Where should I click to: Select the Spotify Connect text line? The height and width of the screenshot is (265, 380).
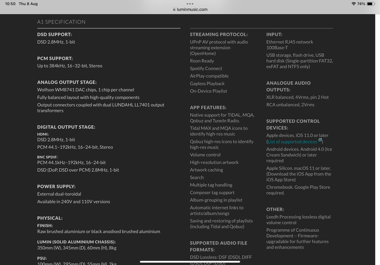coord(206,68)
